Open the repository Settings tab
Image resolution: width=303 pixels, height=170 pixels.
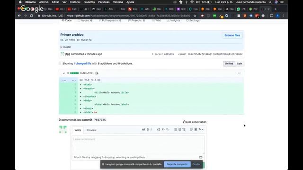click(x=193, y=20)
